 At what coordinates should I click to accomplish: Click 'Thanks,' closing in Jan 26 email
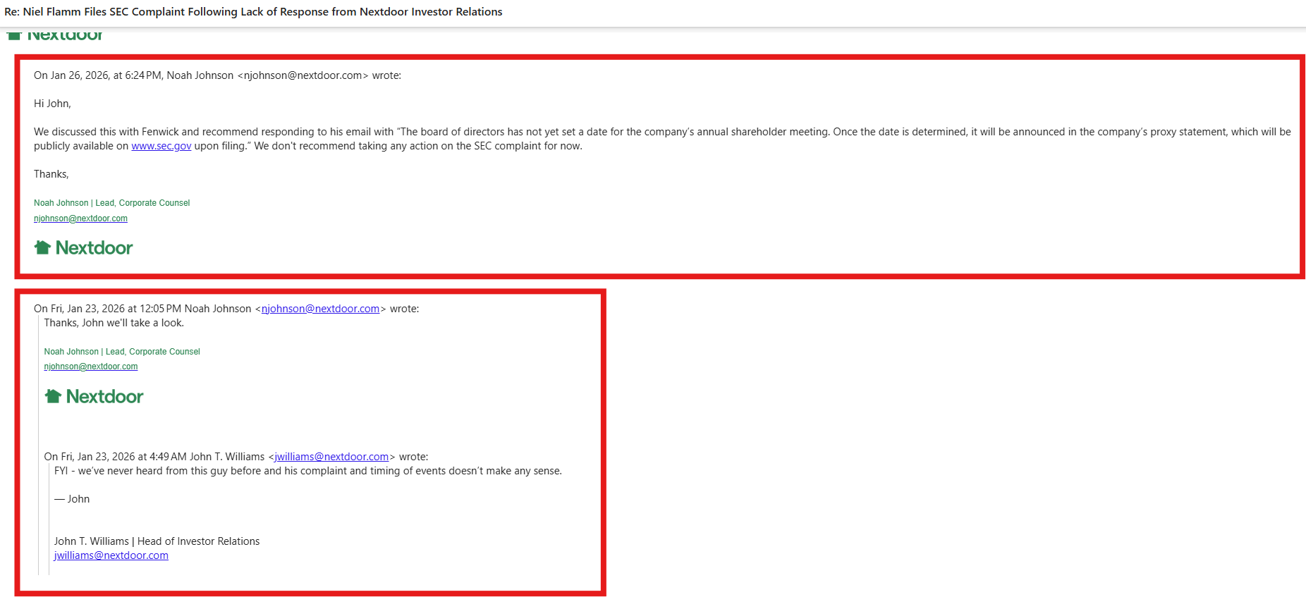tap(51, 174)
